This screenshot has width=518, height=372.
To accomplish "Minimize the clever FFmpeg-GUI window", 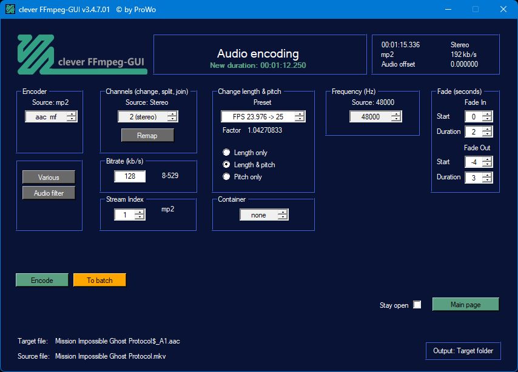I will click(448, 9).
